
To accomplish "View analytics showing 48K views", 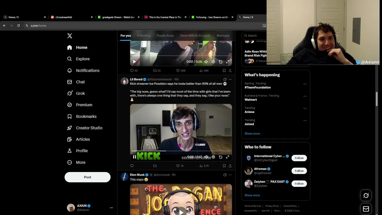I will click(204, 70).
